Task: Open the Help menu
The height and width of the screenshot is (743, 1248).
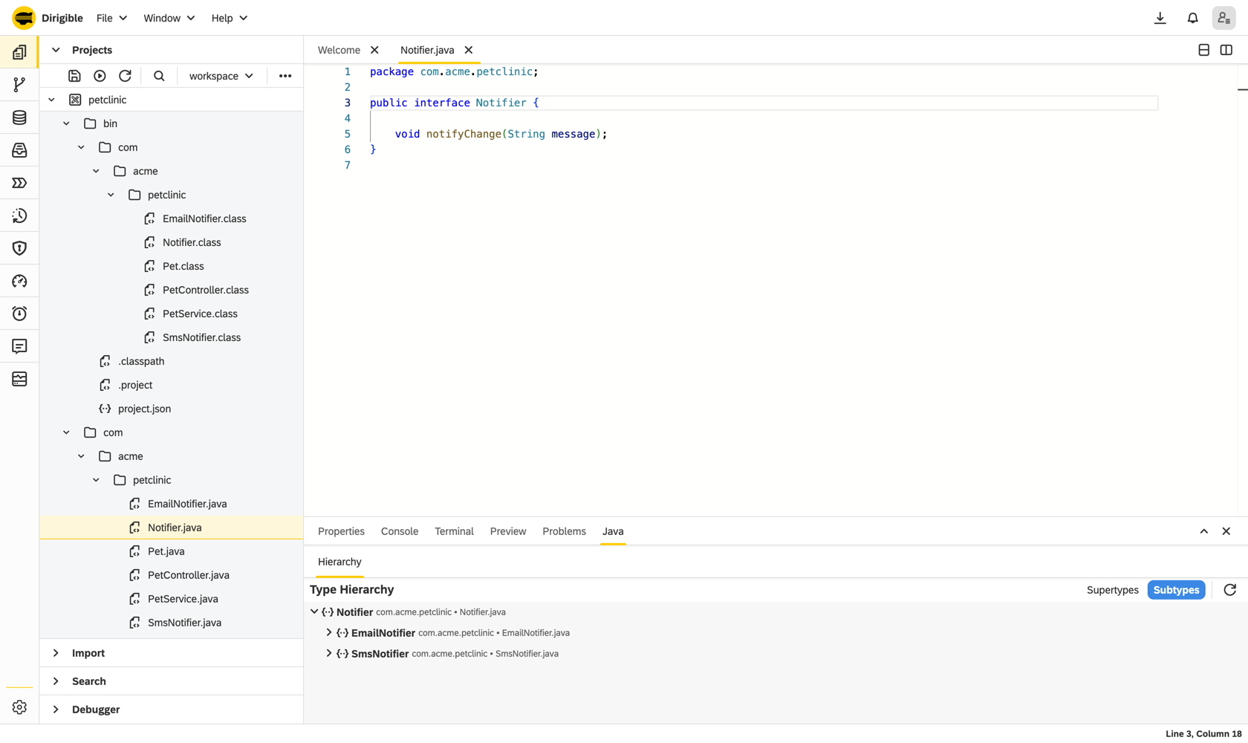Action: 229,18
